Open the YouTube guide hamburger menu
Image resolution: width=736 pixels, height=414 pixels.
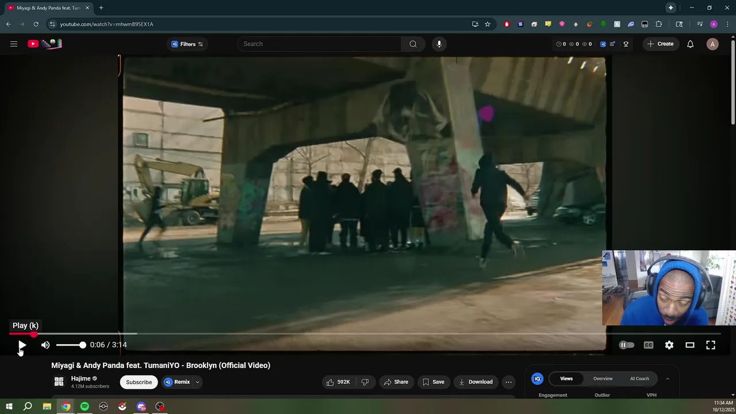(x=14, y=44)
